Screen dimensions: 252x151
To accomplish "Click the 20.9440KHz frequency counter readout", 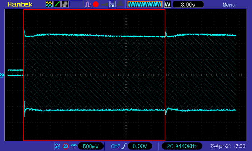I will [x=182, y=146].
